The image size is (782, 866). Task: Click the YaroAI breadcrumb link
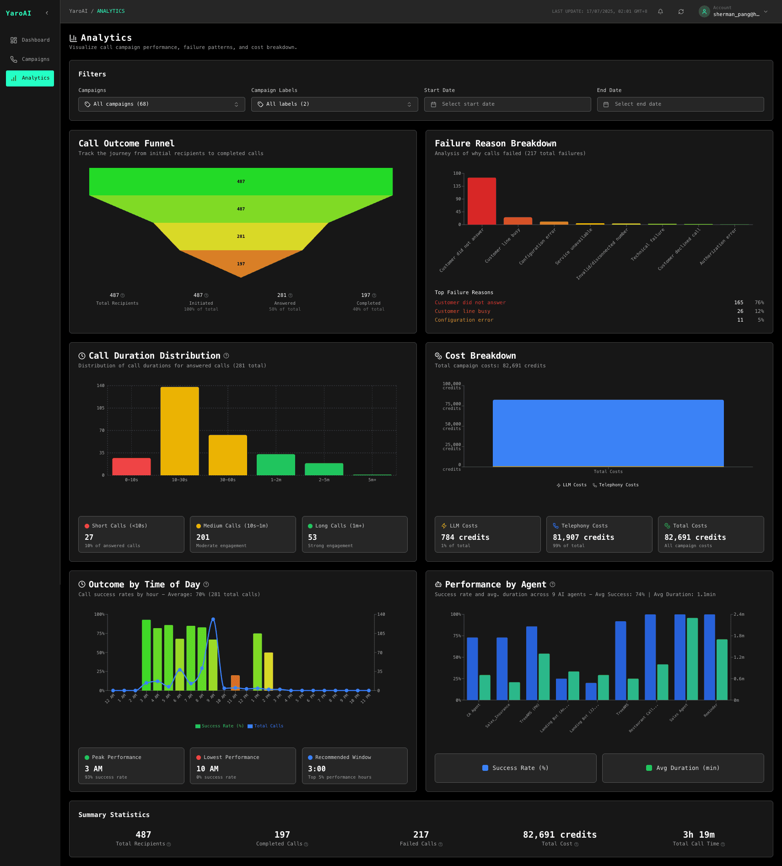tap(78, 11)
